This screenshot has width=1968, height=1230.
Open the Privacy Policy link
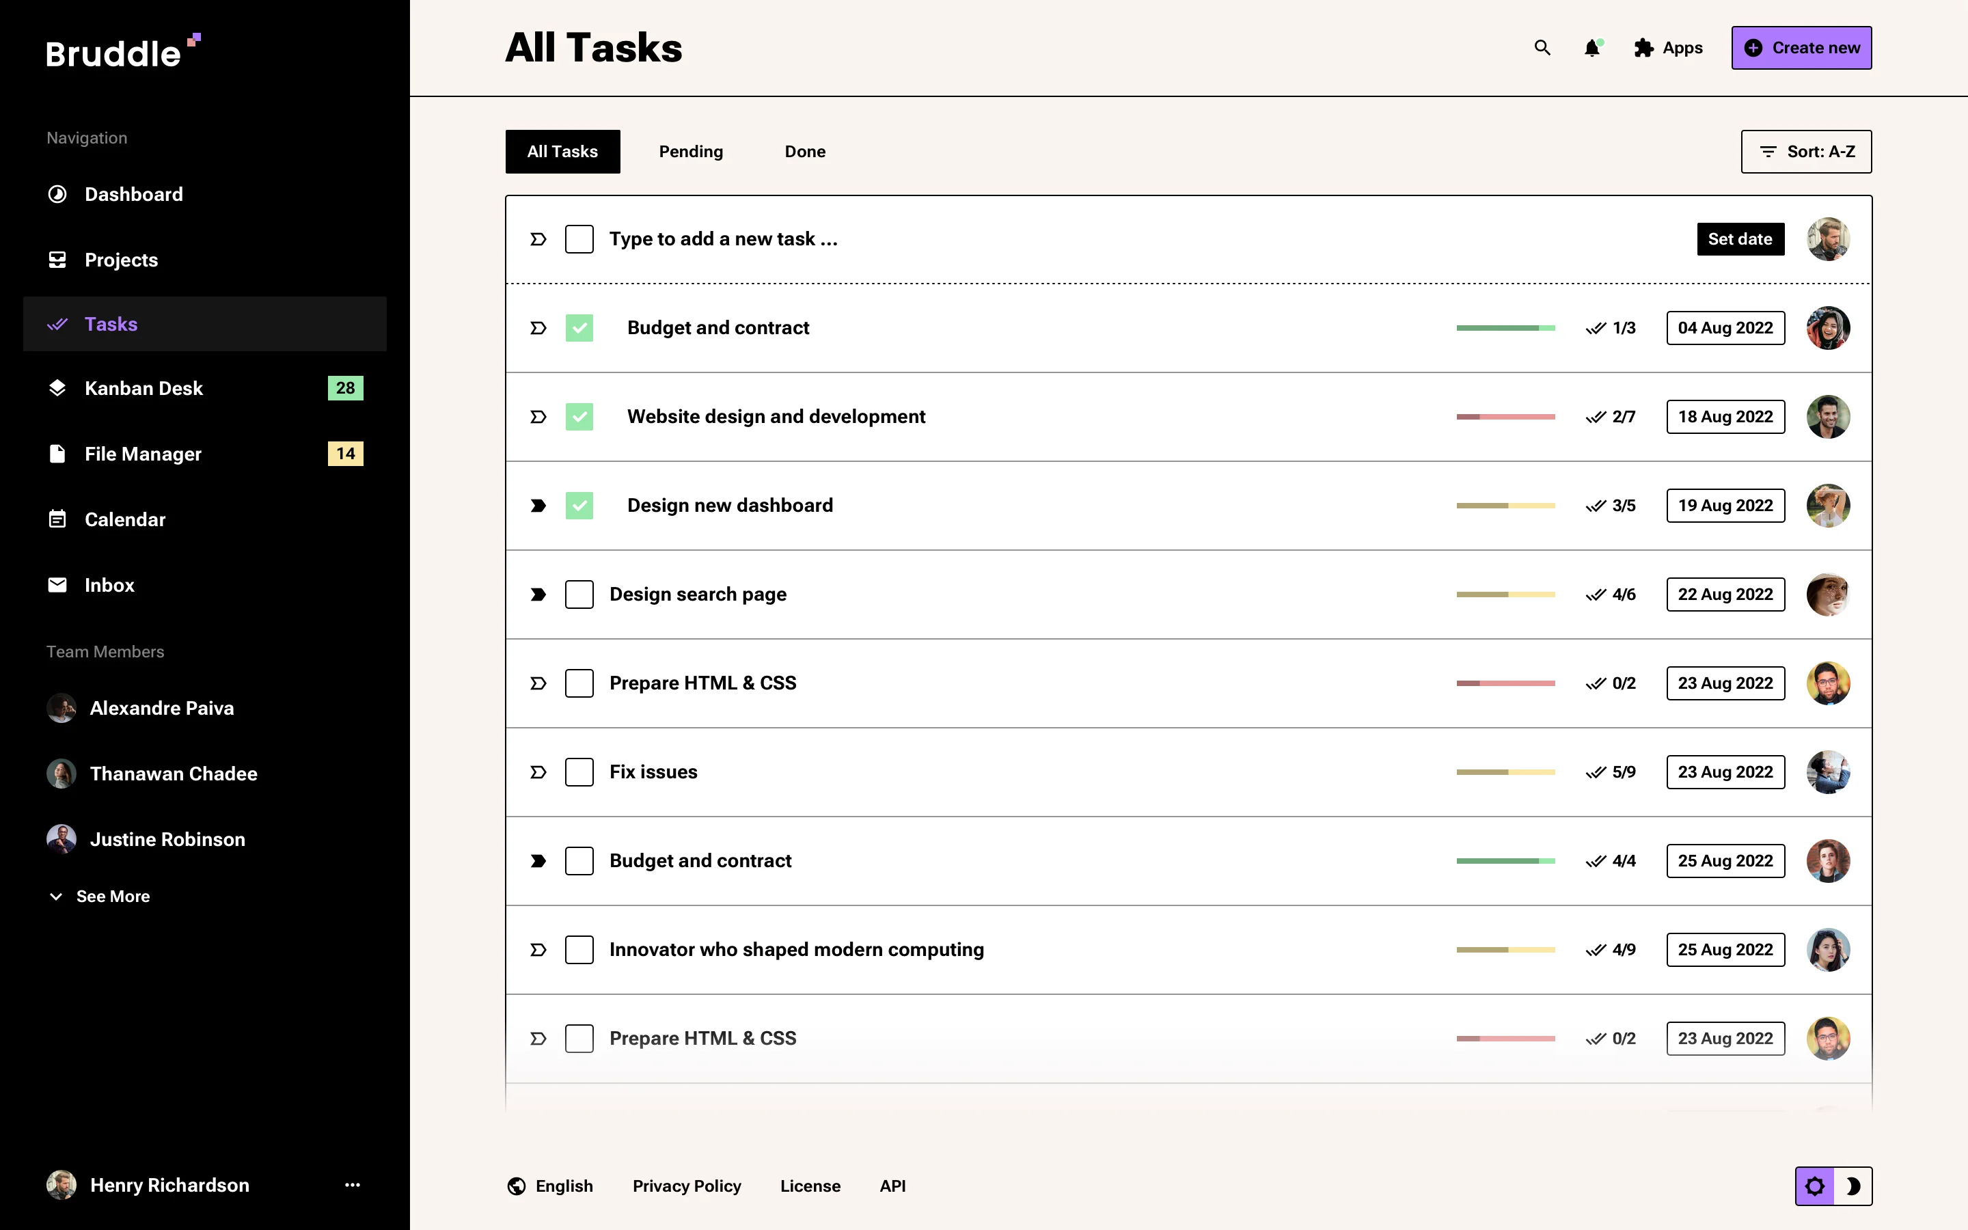coord(687,1186)
